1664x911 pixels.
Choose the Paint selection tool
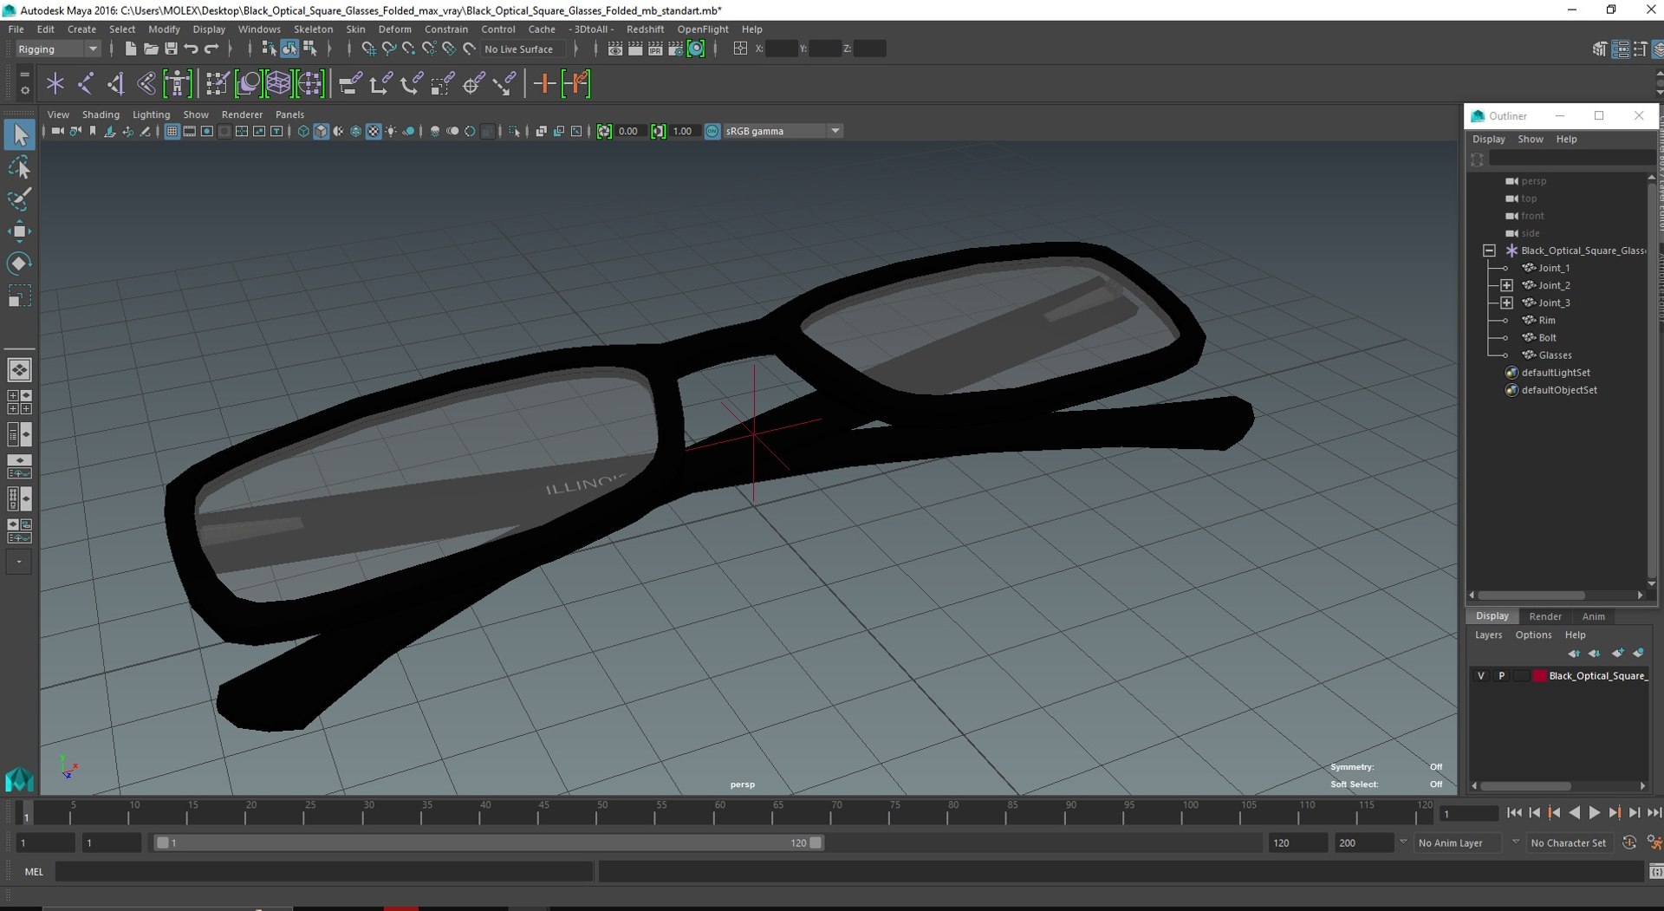click(x=19, y=199)
